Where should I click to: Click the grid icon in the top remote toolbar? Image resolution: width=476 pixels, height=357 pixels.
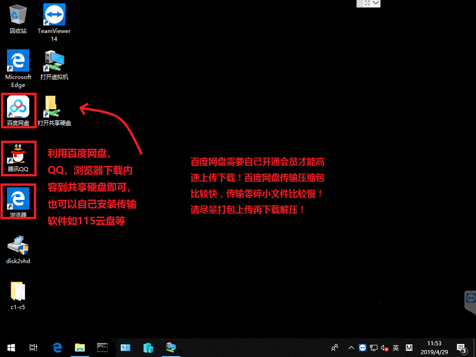[x=360, y=3]
